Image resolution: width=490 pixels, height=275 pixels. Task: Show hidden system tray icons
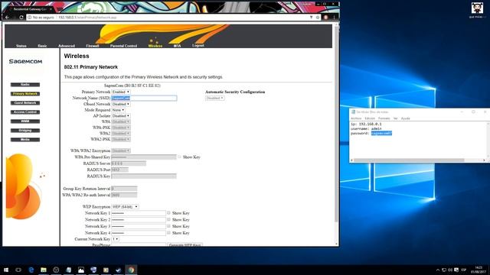[x=438, y=270]
